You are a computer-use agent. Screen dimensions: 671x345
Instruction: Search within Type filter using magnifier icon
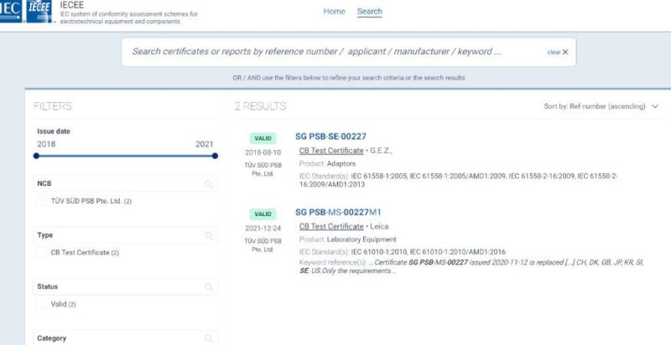point(208,235)
